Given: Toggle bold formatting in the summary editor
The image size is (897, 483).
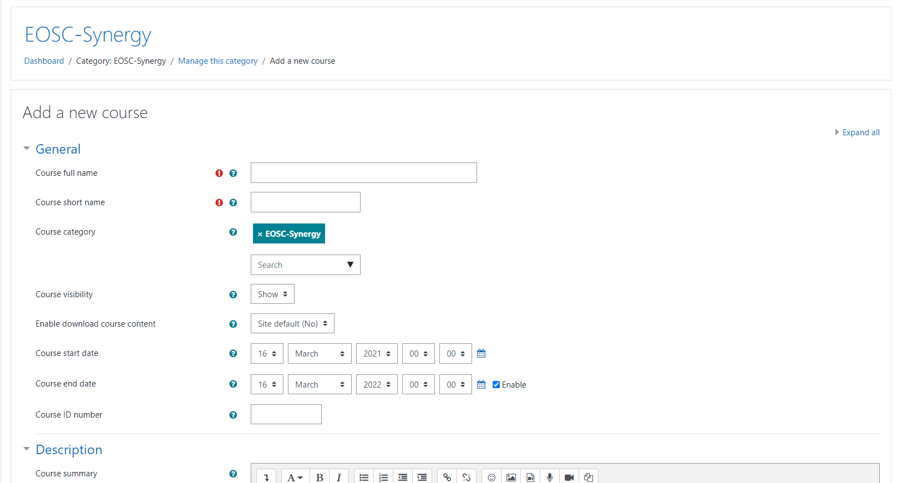Looking at the screenshot, I should 320,477.
